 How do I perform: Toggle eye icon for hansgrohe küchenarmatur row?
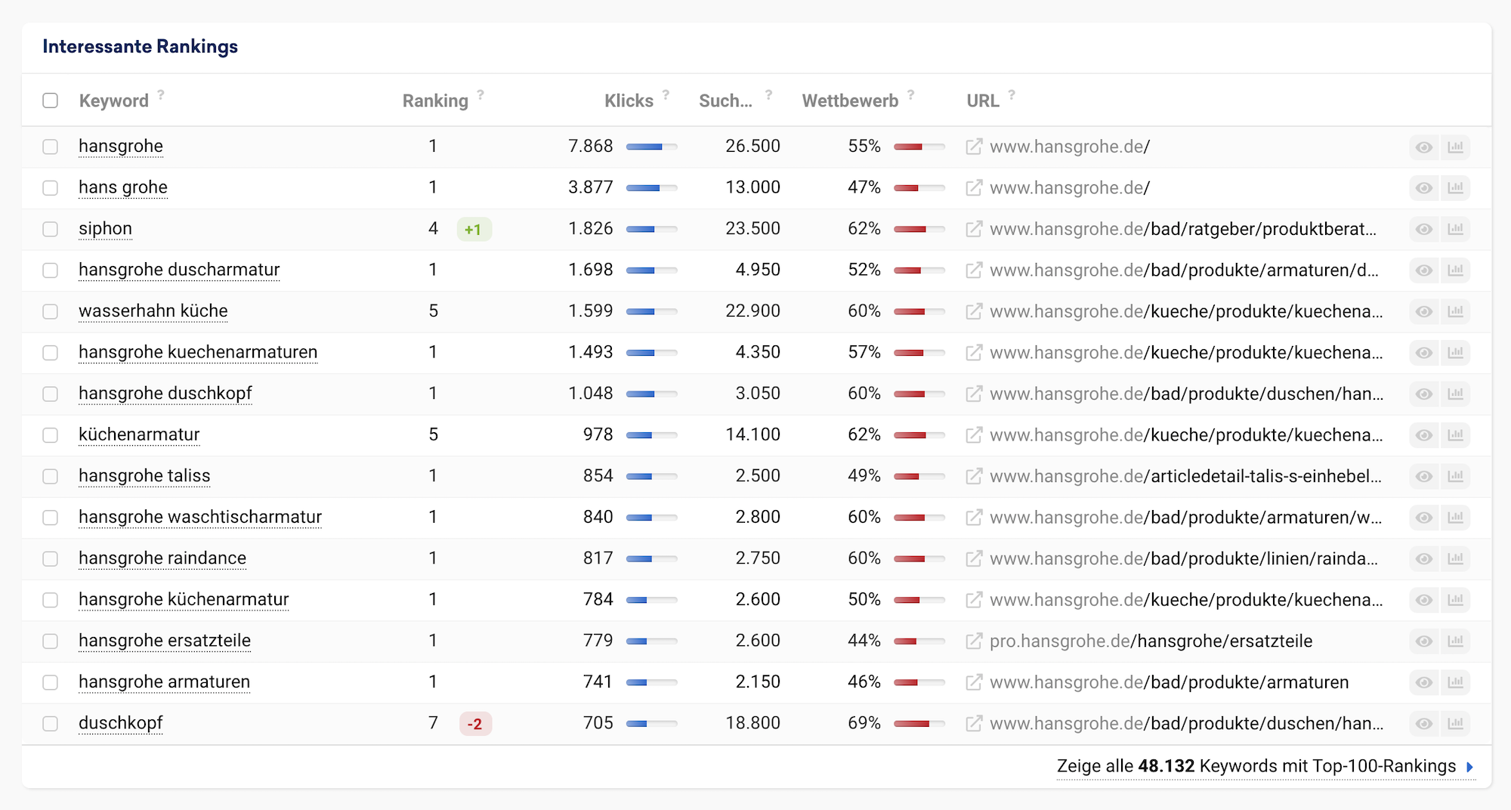(1424, 600)
